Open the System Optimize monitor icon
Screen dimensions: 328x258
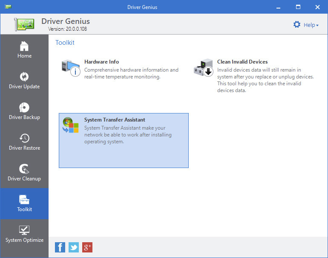tap(24, 230)
